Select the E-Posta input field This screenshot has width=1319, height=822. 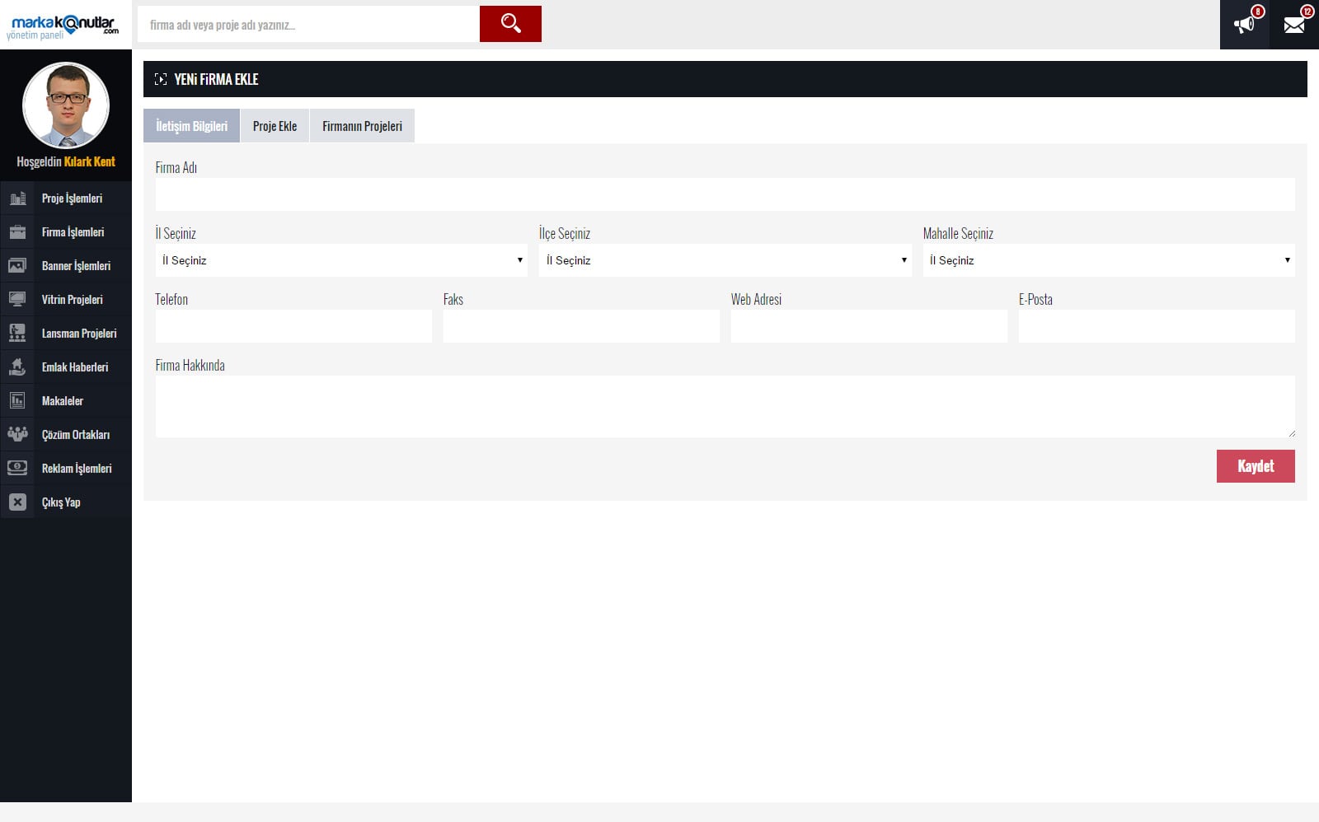pos(1156,326)
